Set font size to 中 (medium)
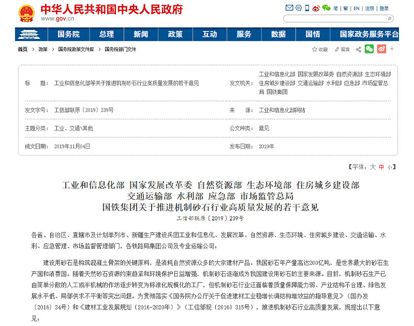 381,167
